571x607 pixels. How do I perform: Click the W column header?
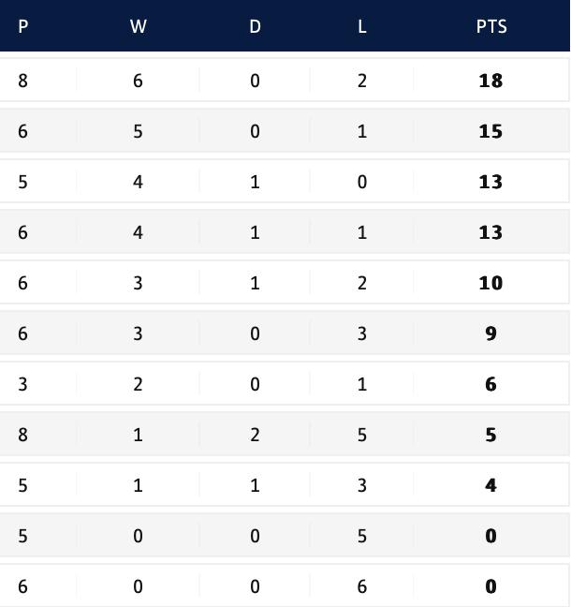pyautogui.click(x=139, y=27)
